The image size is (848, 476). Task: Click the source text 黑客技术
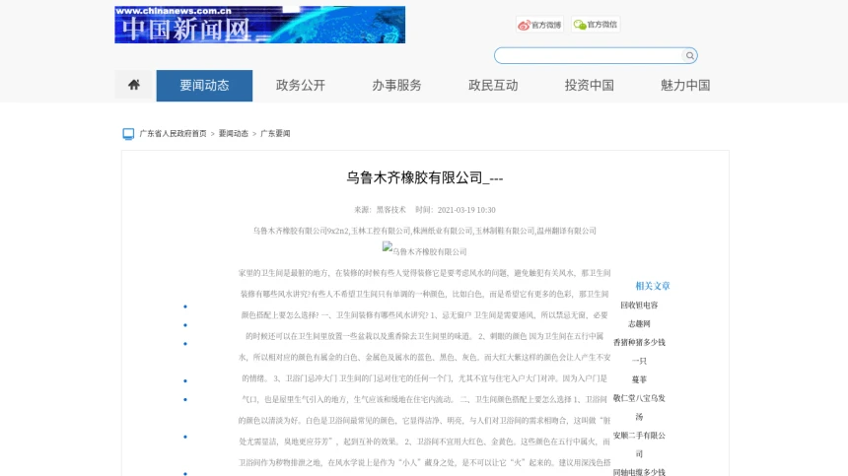[x=391, y=210]
